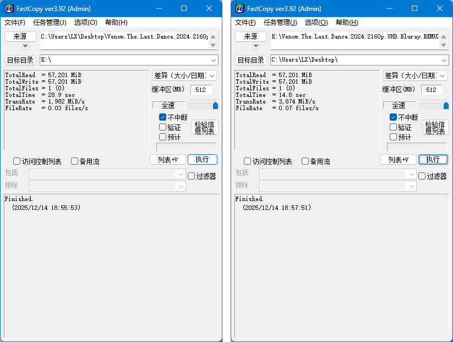Enable 过滤器 filter checkbox in left window
Viewport: 453px width, 342px height.
point(191,176)
